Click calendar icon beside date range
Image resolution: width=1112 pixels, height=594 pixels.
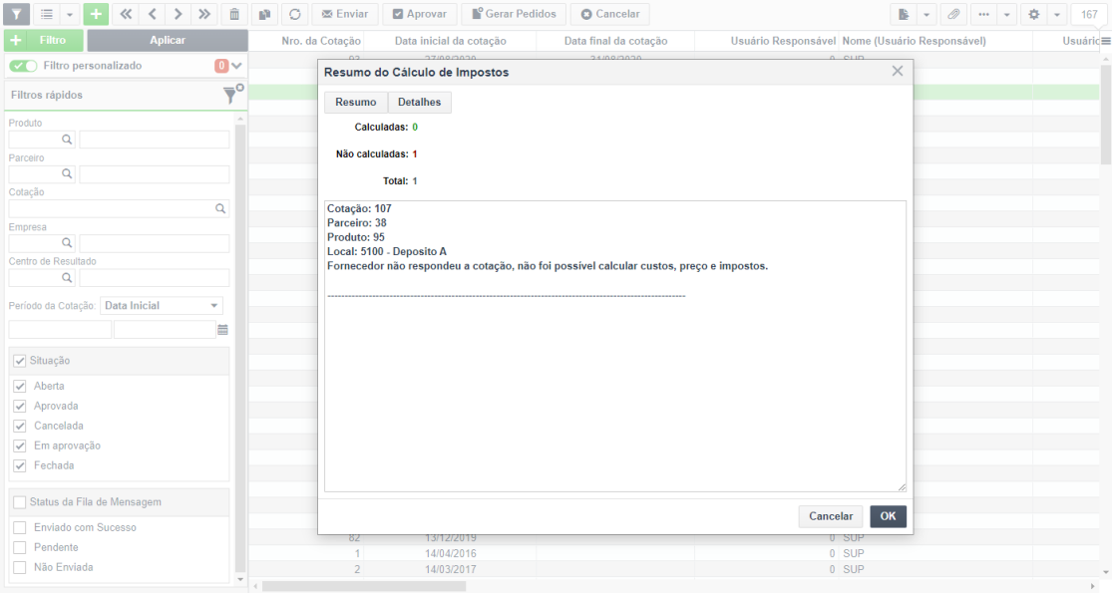(222, 330)
